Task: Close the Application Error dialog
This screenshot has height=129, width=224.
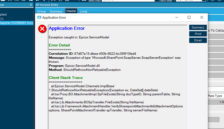Action: (202, 17)
